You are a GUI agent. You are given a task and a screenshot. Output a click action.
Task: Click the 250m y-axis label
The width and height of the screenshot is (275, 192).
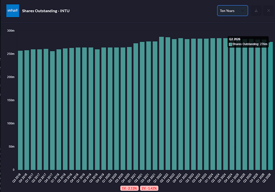11,54
